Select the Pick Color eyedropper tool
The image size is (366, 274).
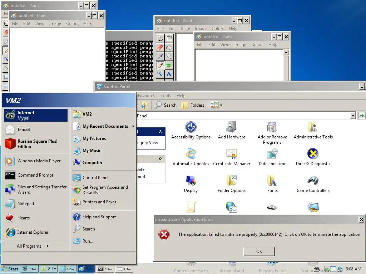tap(160, 56)
